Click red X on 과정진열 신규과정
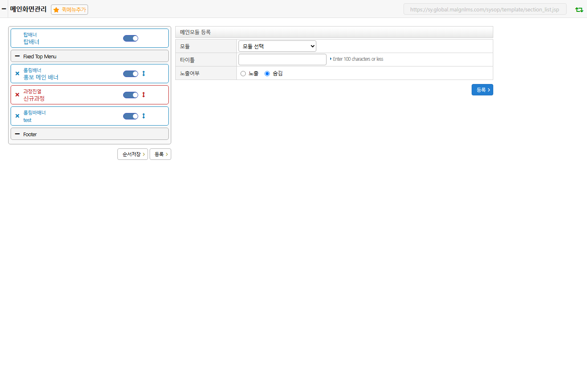The width and height of the screenshot is (587, 367). click(x=17, y=95)
